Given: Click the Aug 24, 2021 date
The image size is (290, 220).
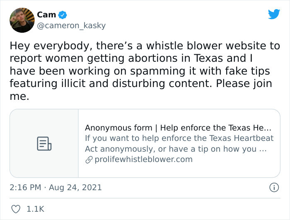Looking at the screenshot, I should (75, 187).
